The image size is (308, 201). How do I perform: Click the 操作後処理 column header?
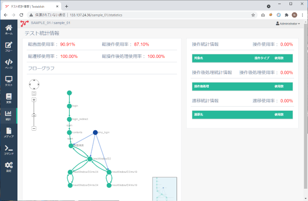pos(202,86)
